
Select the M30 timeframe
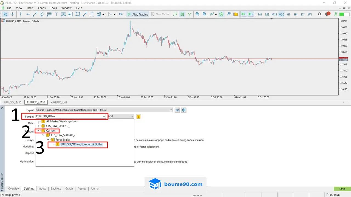click(x=281, y=15)
